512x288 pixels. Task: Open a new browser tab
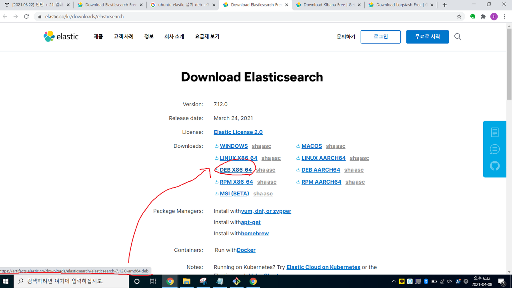point(444,5)
